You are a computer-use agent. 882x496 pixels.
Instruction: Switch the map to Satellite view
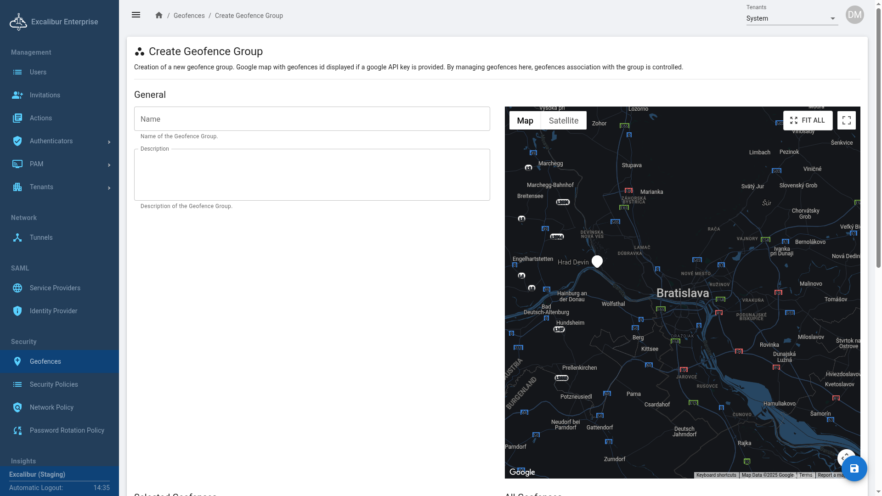click(563, 120)
